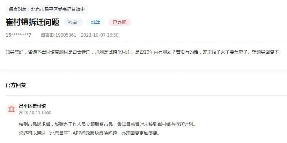Image resolution: width=287 pixels, height=143 pixels.
Task: Click the 已办理 status tag
Action: pos(120,22)
